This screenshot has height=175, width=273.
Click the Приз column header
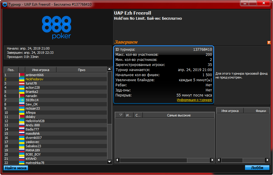(x=82, y=70)
